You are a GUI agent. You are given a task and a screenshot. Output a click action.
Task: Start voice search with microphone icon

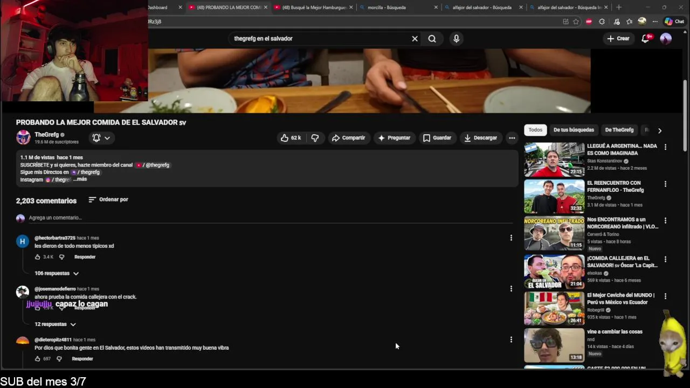click(457, 39)
